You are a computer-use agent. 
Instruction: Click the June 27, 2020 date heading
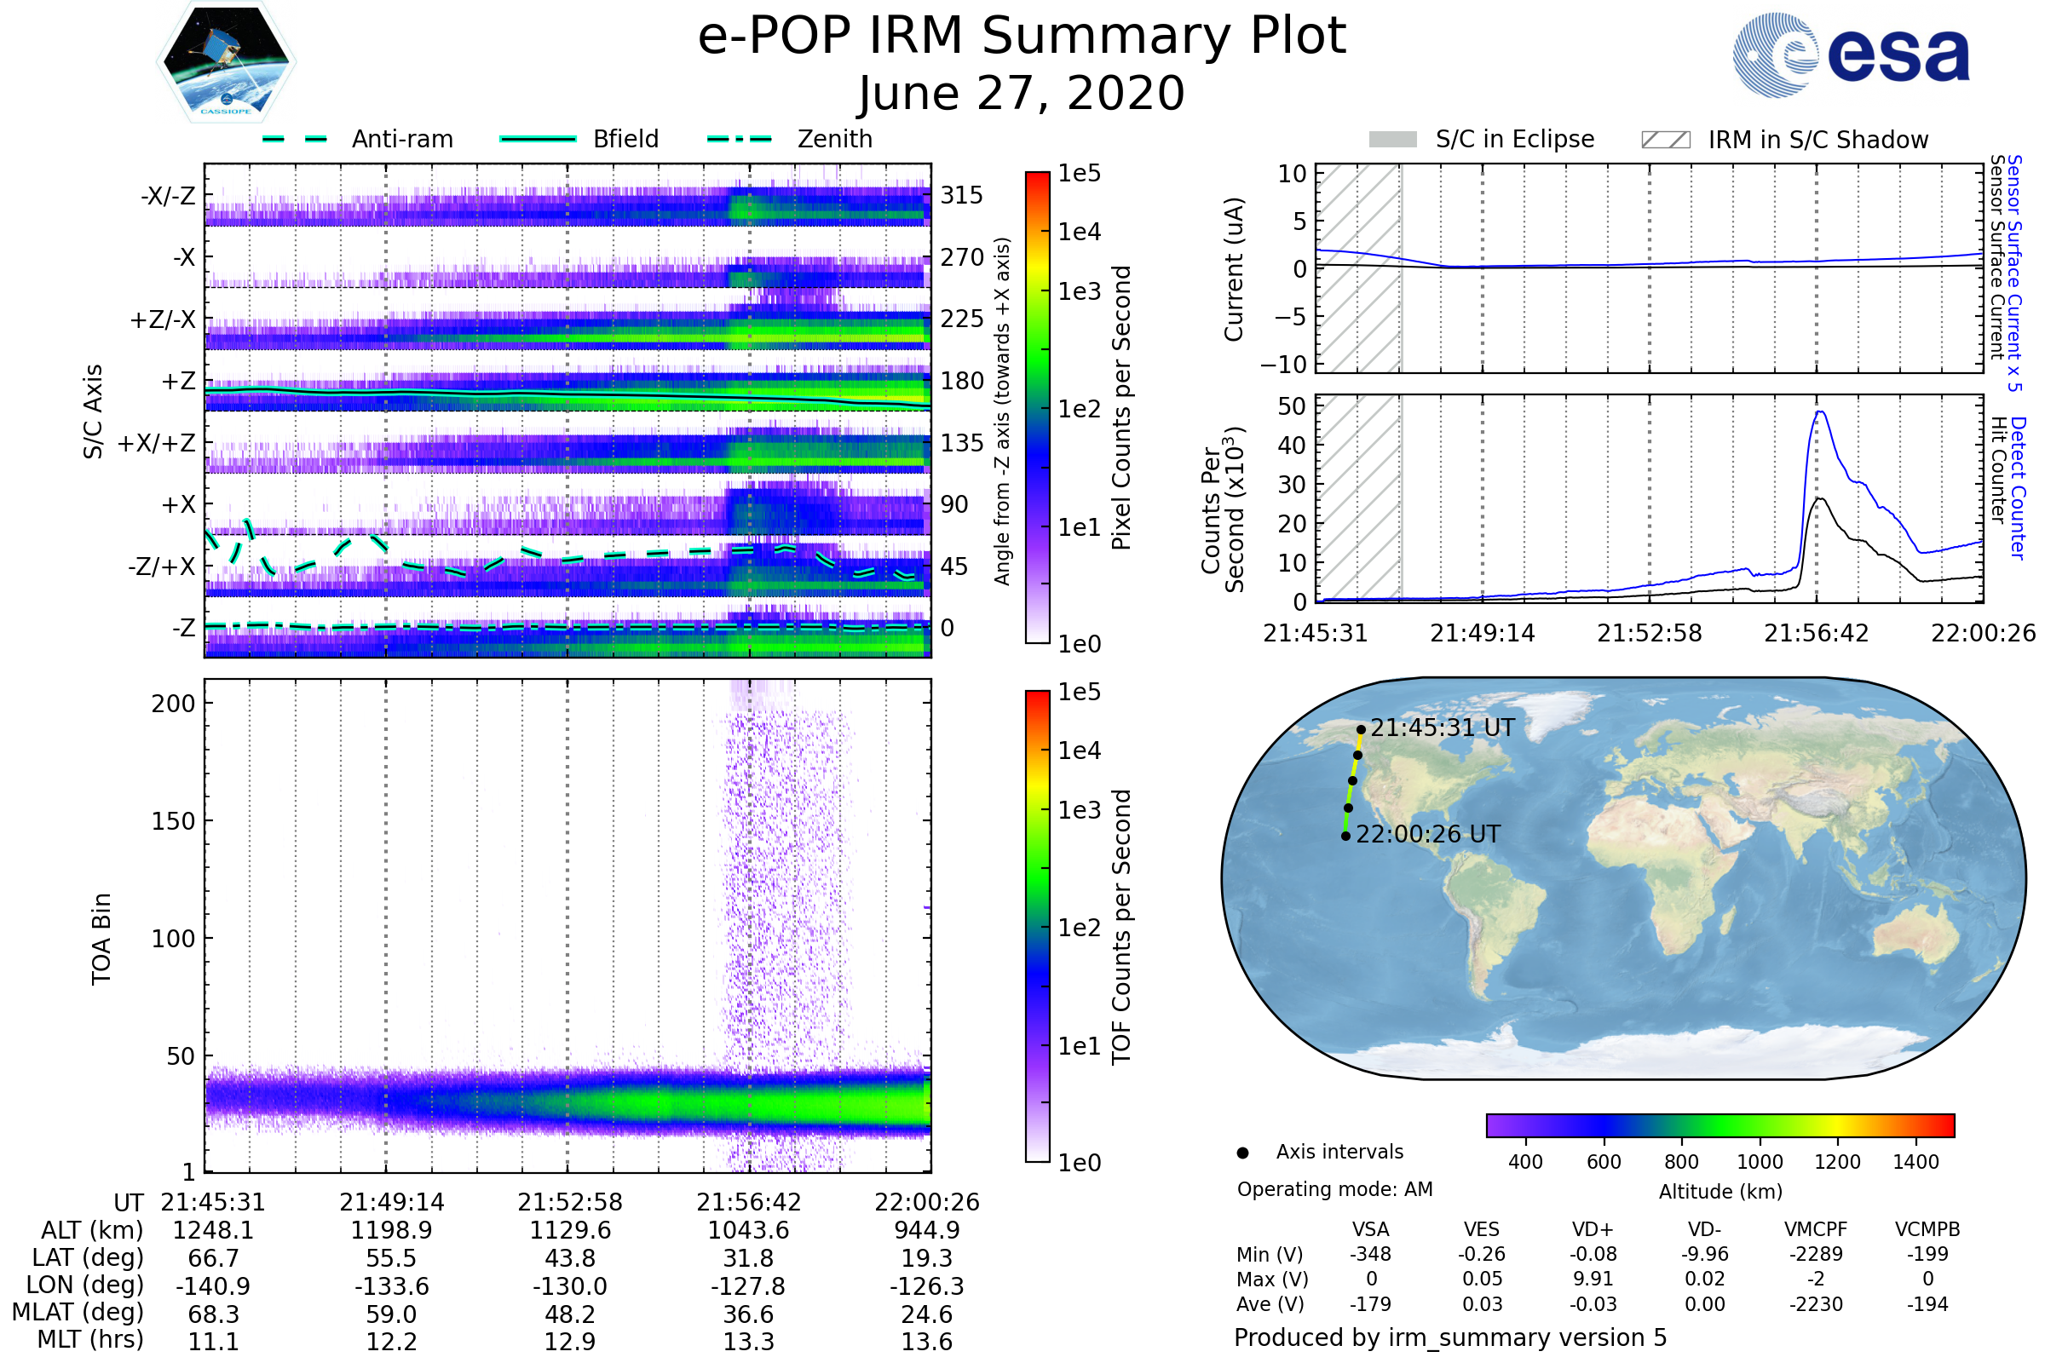pyautogui.click(x=1022, y=93)
